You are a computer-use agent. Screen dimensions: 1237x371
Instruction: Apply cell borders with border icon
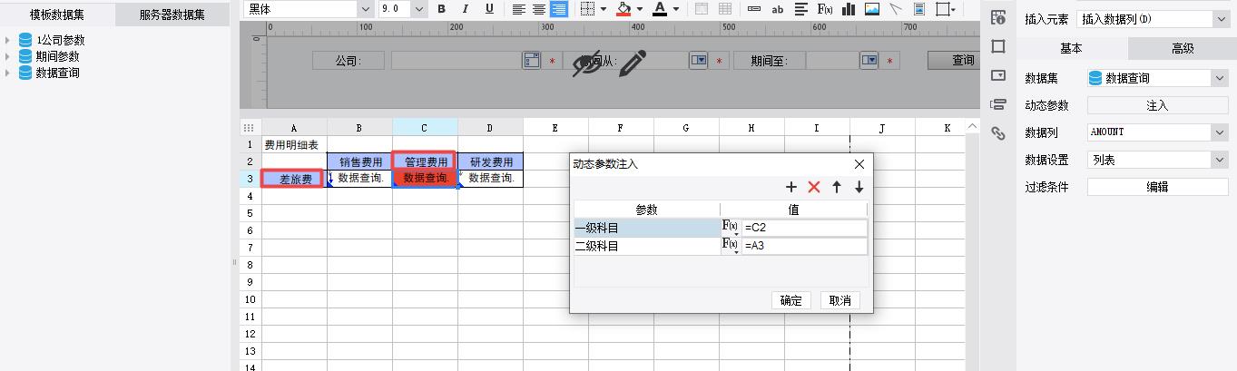(587, 9)
